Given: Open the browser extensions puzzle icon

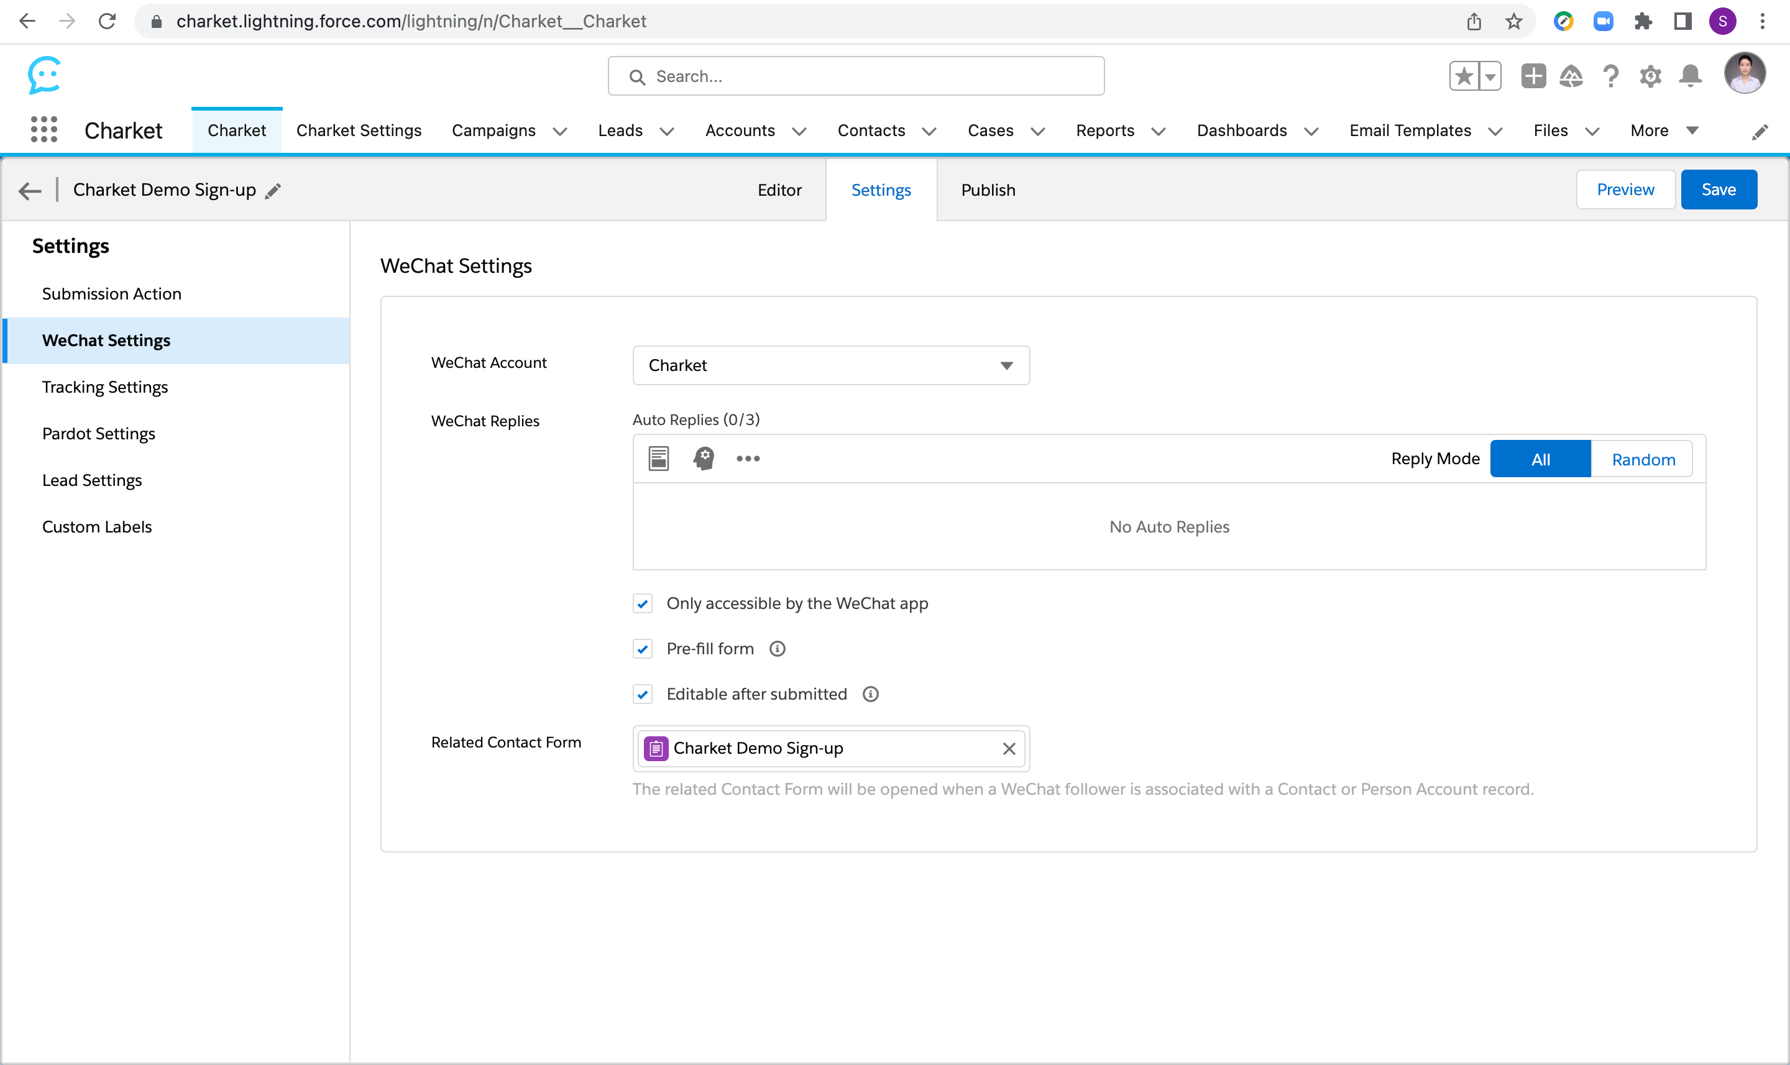Looking at the screenshot, I should coord(1643,22).
